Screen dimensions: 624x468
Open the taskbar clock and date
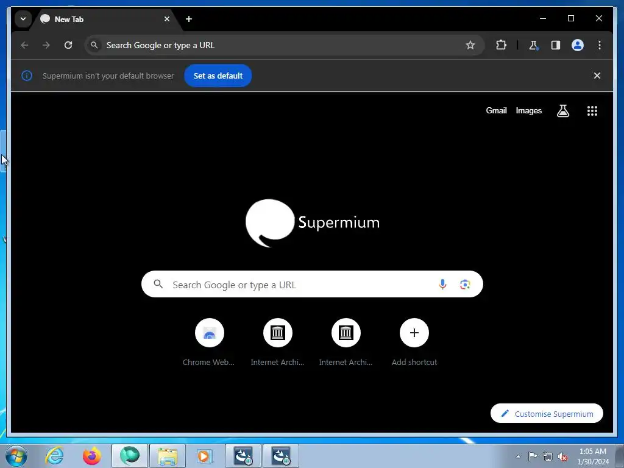(x=592, y=456)
